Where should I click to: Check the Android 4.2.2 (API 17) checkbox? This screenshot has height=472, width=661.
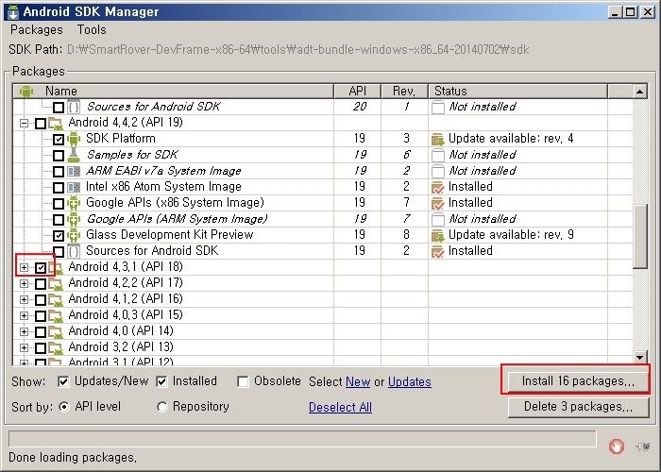(41, 283)
